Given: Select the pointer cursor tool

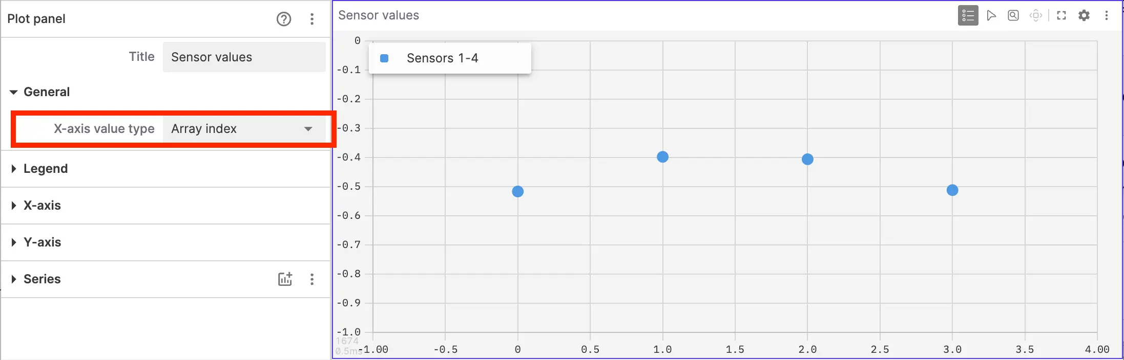Looking at the screenshot, I should (x=991, y=16).
